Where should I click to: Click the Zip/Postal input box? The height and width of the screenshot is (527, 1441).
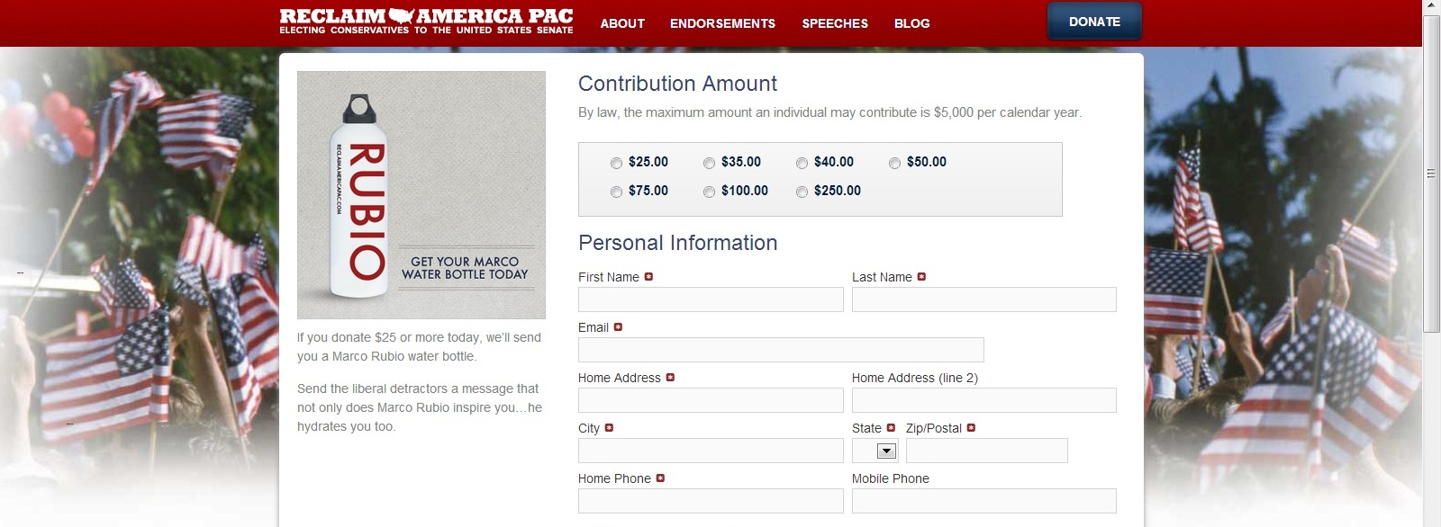click(x=986, y=451)
